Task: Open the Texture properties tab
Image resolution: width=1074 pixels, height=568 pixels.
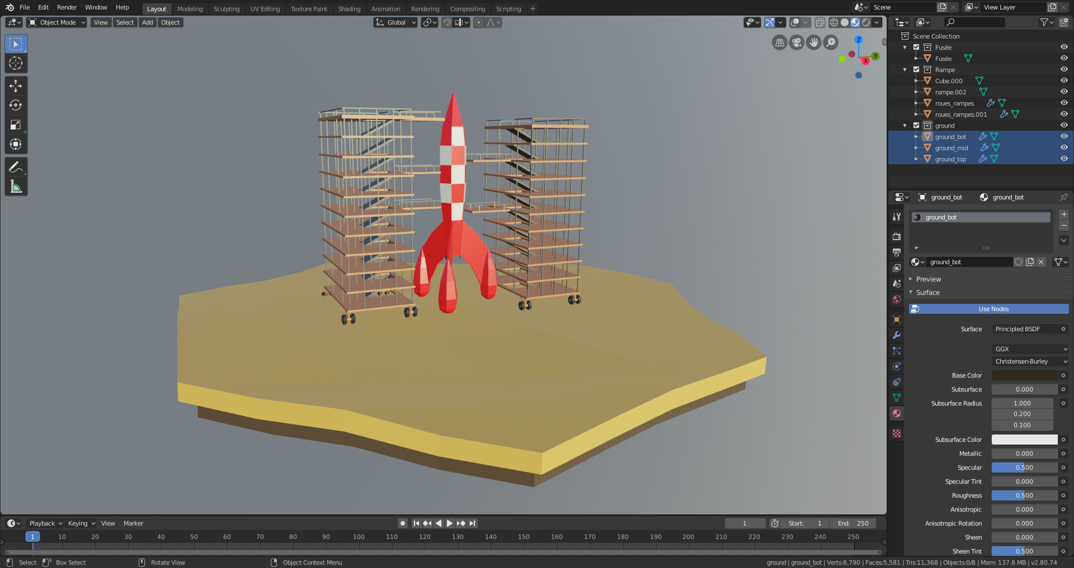Action: pyautogui.click(x=897, y=433)
